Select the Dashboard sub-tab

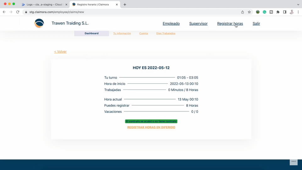pyautogui.click(x=92, y=33)
